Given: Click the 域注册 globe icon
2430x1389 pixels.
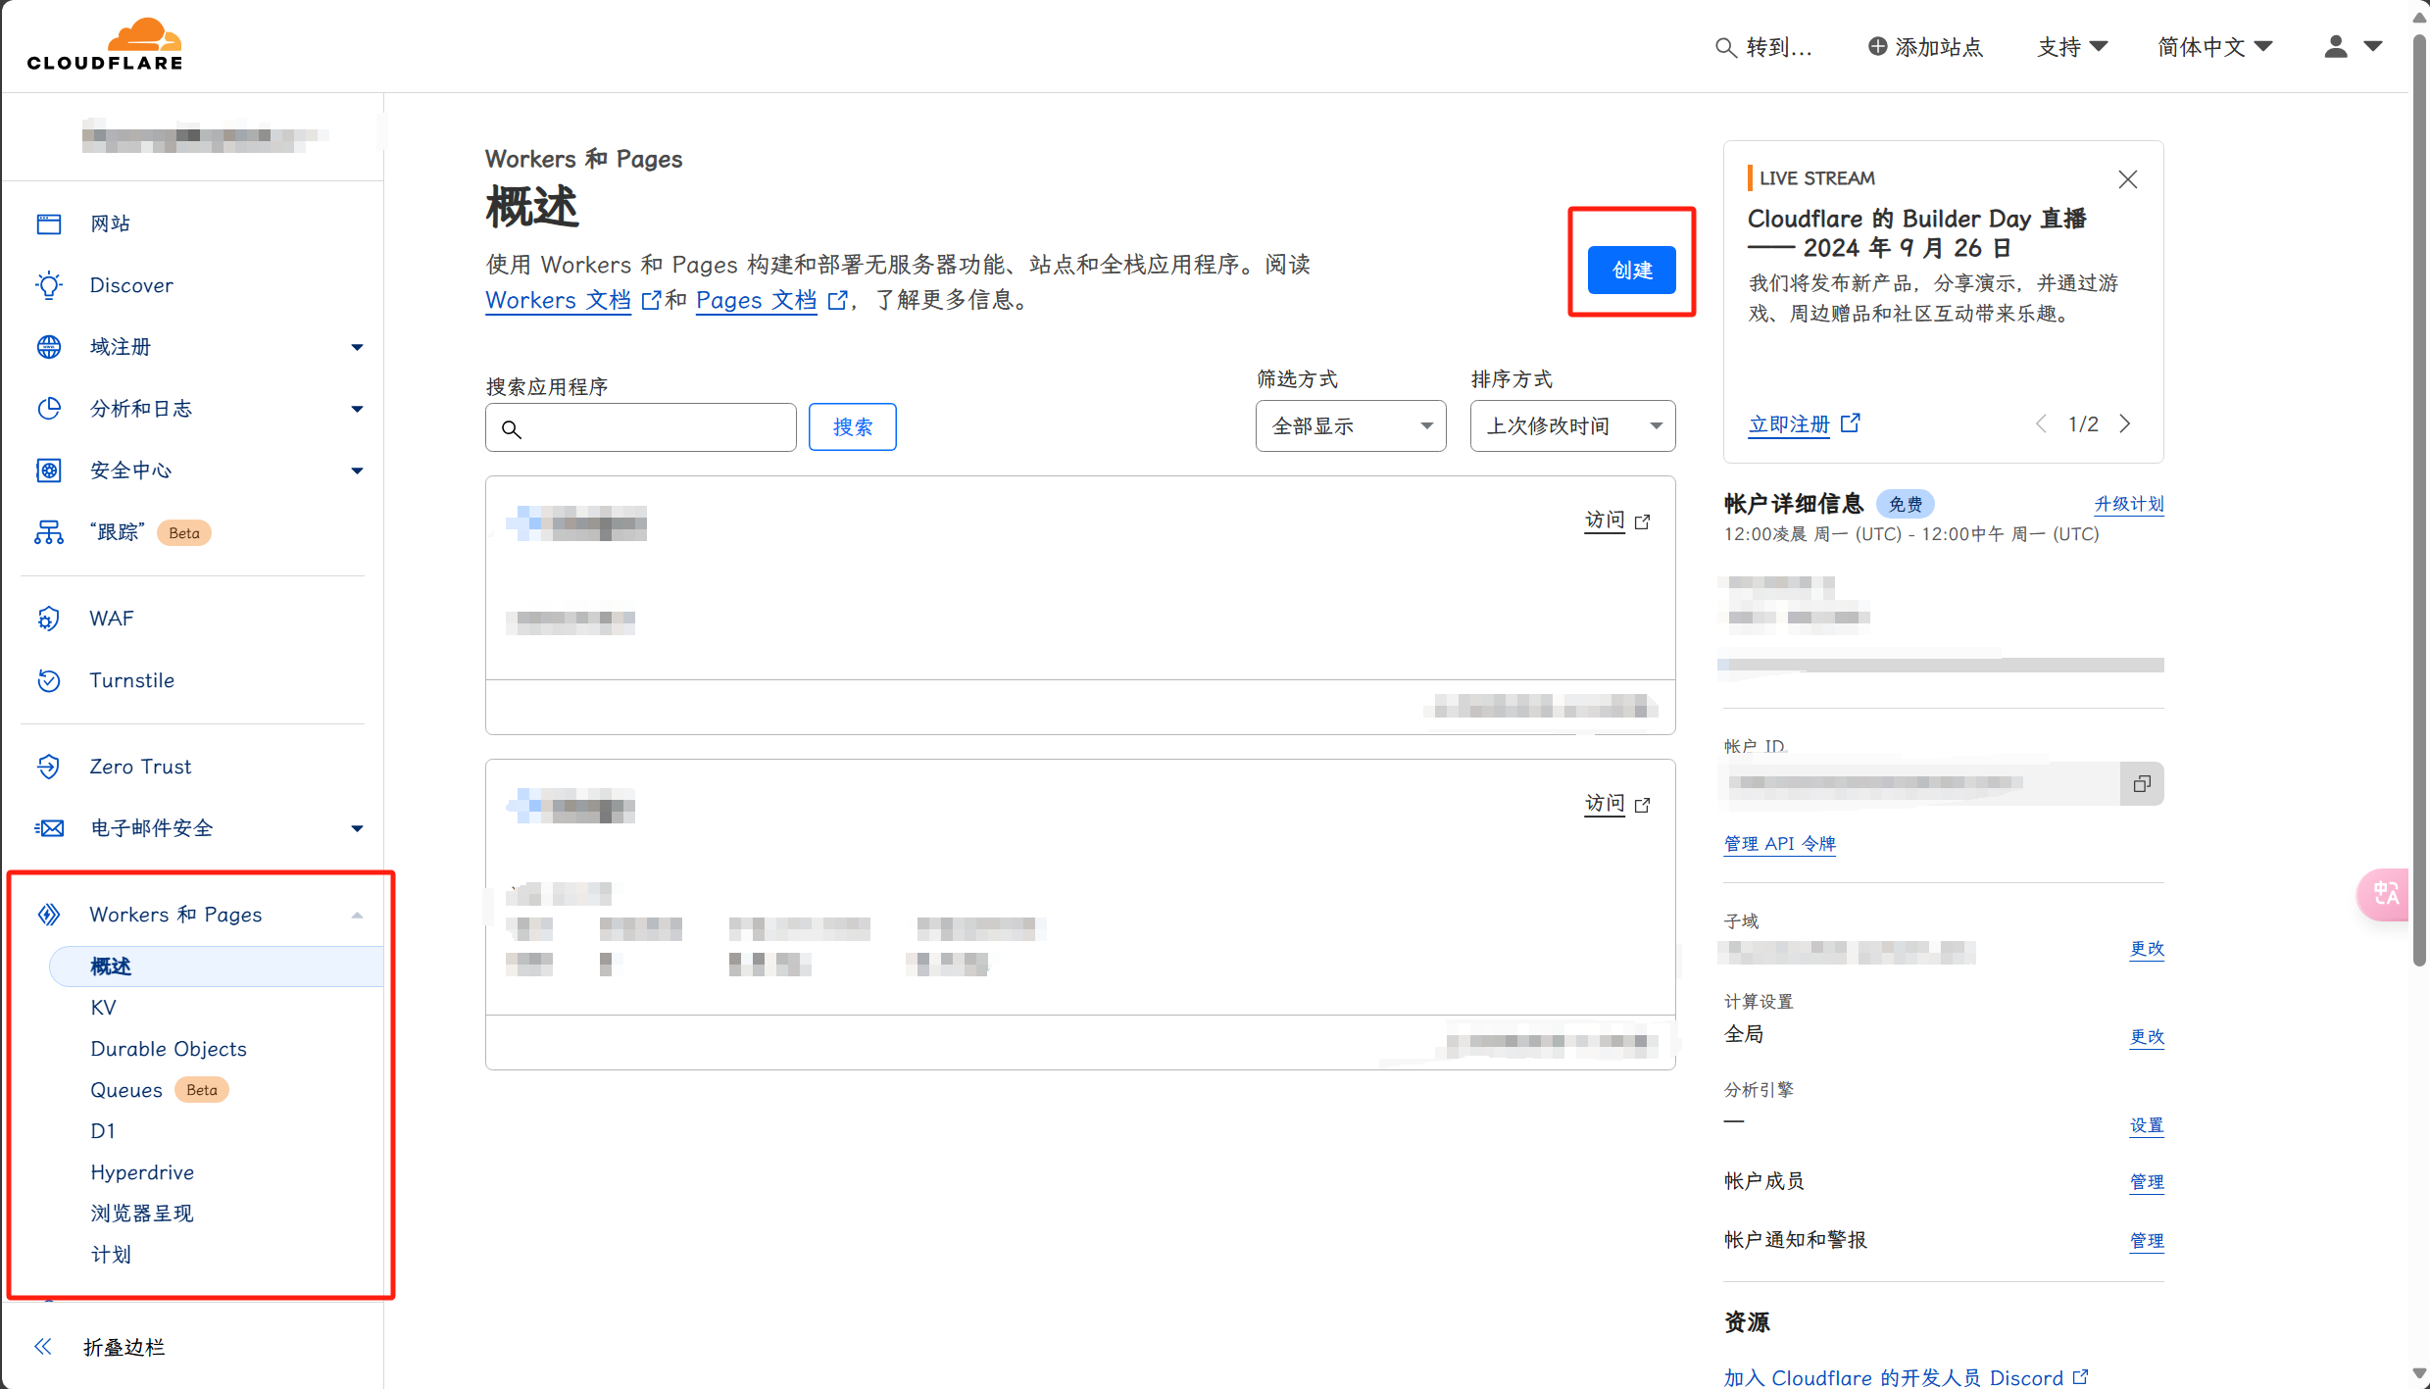Looking at the screenshot, I should [x=49, y=347].
